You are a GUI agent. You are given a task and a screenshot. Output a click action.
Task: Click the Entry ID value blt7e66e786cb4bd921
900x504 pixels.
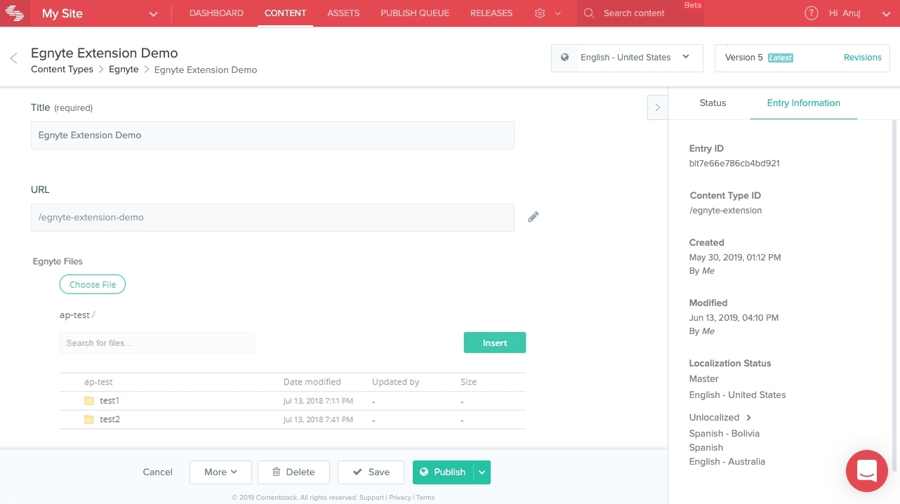pos(734,164)
